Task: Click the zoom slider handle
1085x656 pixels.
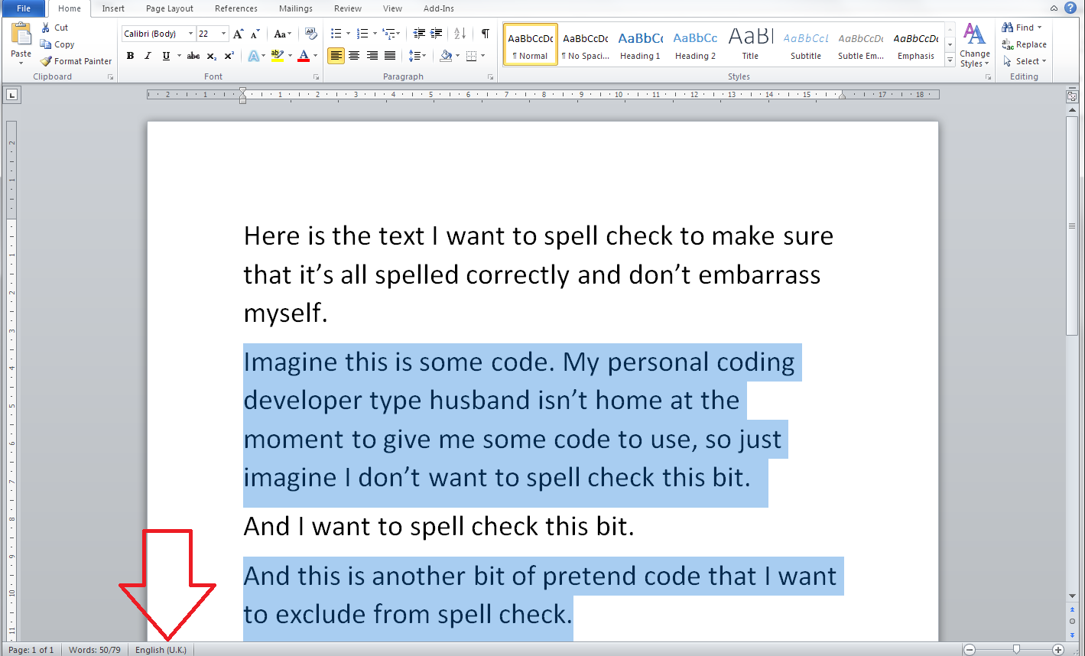Action: tap(1016, 649)
